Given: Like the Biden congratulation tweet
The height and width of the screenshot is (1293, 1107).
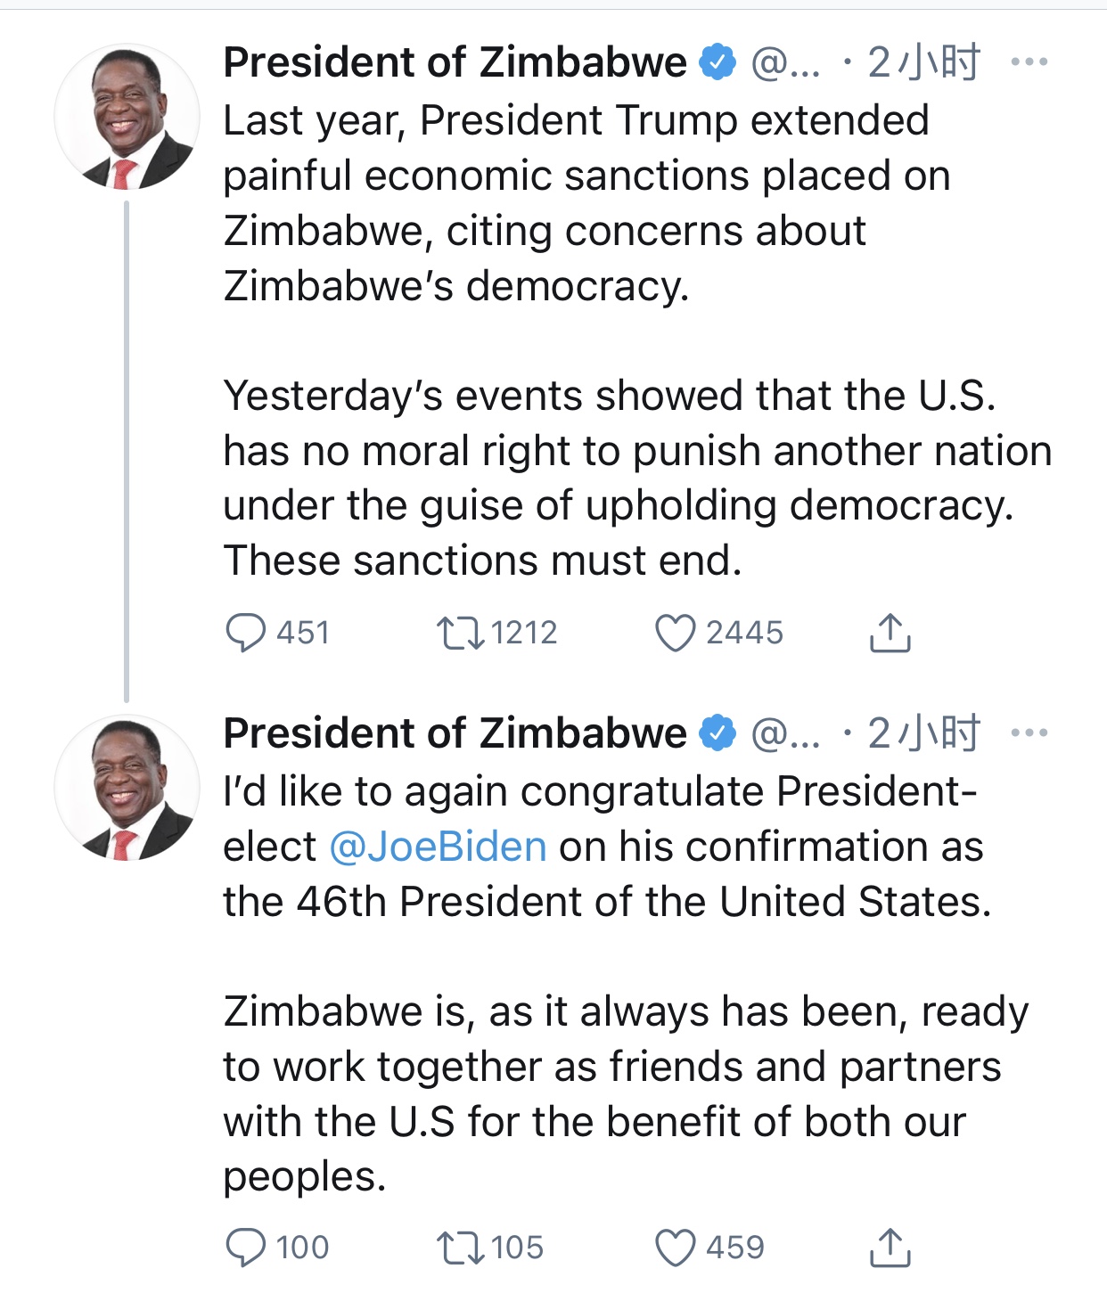Looking at the screenshot, I should point(675,1247).
